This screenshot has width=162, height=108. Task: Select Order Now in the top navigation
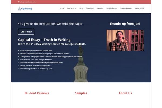tap(90, 8)
